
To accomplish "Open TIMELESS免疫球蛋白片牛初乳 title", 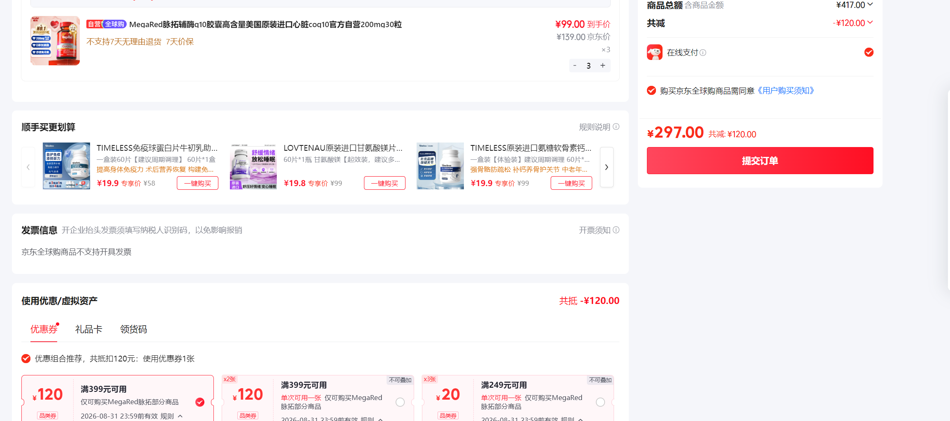I will (157, 148).
